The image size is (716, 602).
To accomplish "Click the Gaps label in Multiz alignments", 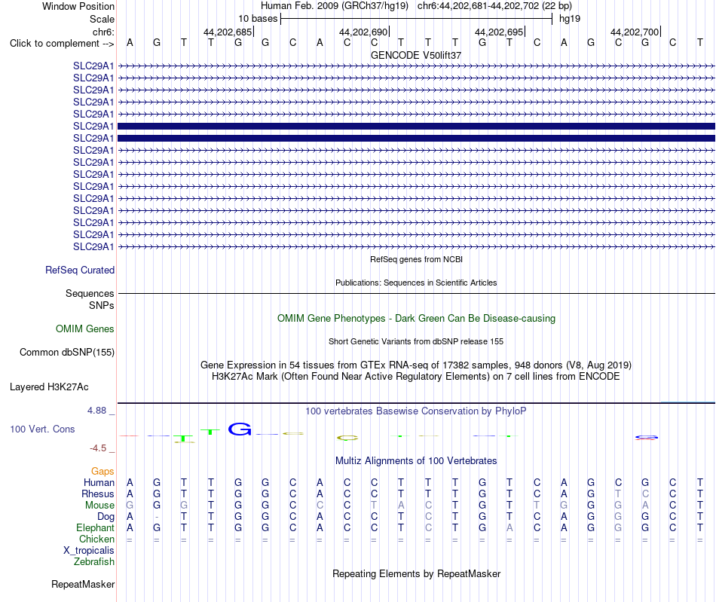I will [x=103, y=471].
